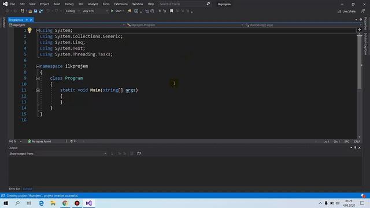Open the Show output from dropdown
The width and height of the screenshot is (370, 208).
point(71,154)
